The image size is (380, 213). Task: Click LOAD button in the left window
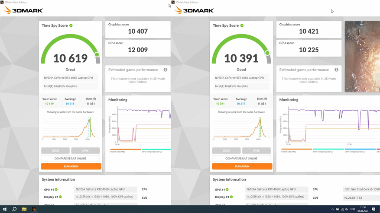tap(55, 151)
